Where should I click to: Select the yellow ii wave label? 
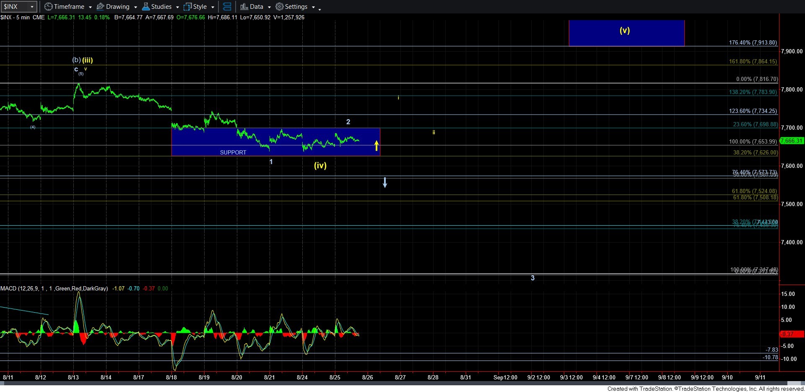pyautogui.click(x=434, y=133)
